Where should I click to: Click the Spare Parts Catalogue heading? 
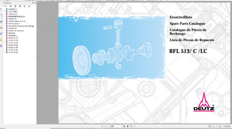[x=187, y=24]
